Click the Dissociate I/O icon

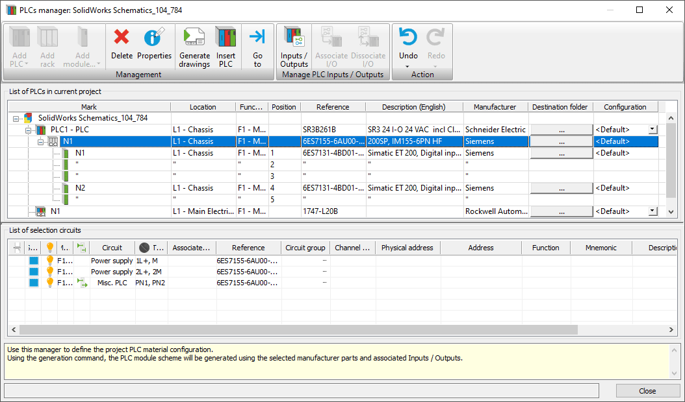click(368, 37)
